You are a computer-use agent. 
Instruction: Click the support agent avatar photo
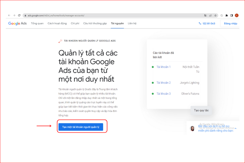pyautogui.click(x=192, y=128)
